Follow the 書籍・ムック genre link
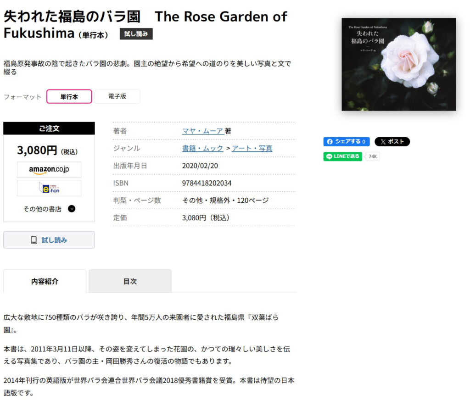470x406 pixels. 202,148
